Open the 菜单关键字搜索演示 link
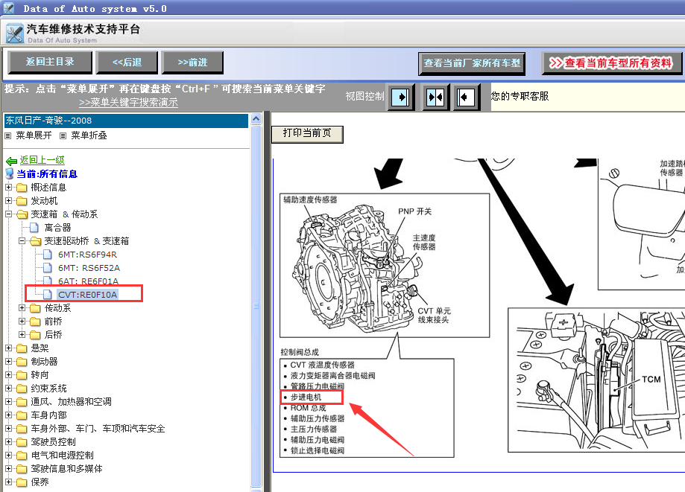The image size is (685, 492). pyautogui.click(x=128, y=103)
